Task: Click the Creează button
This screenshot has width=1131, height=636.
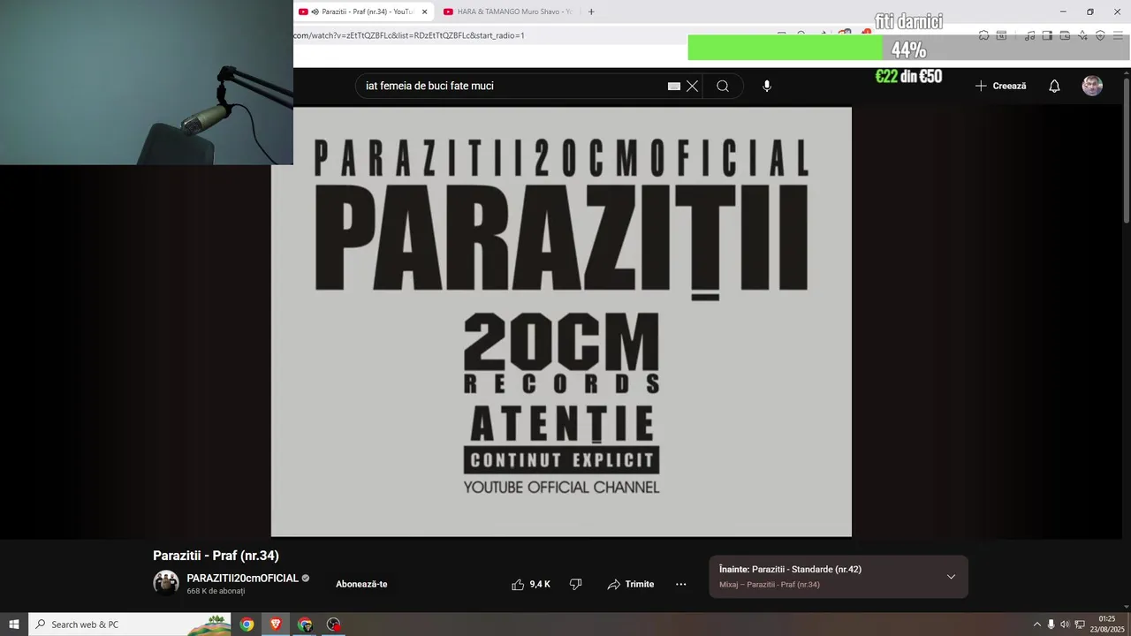Action: [1000, 86]
